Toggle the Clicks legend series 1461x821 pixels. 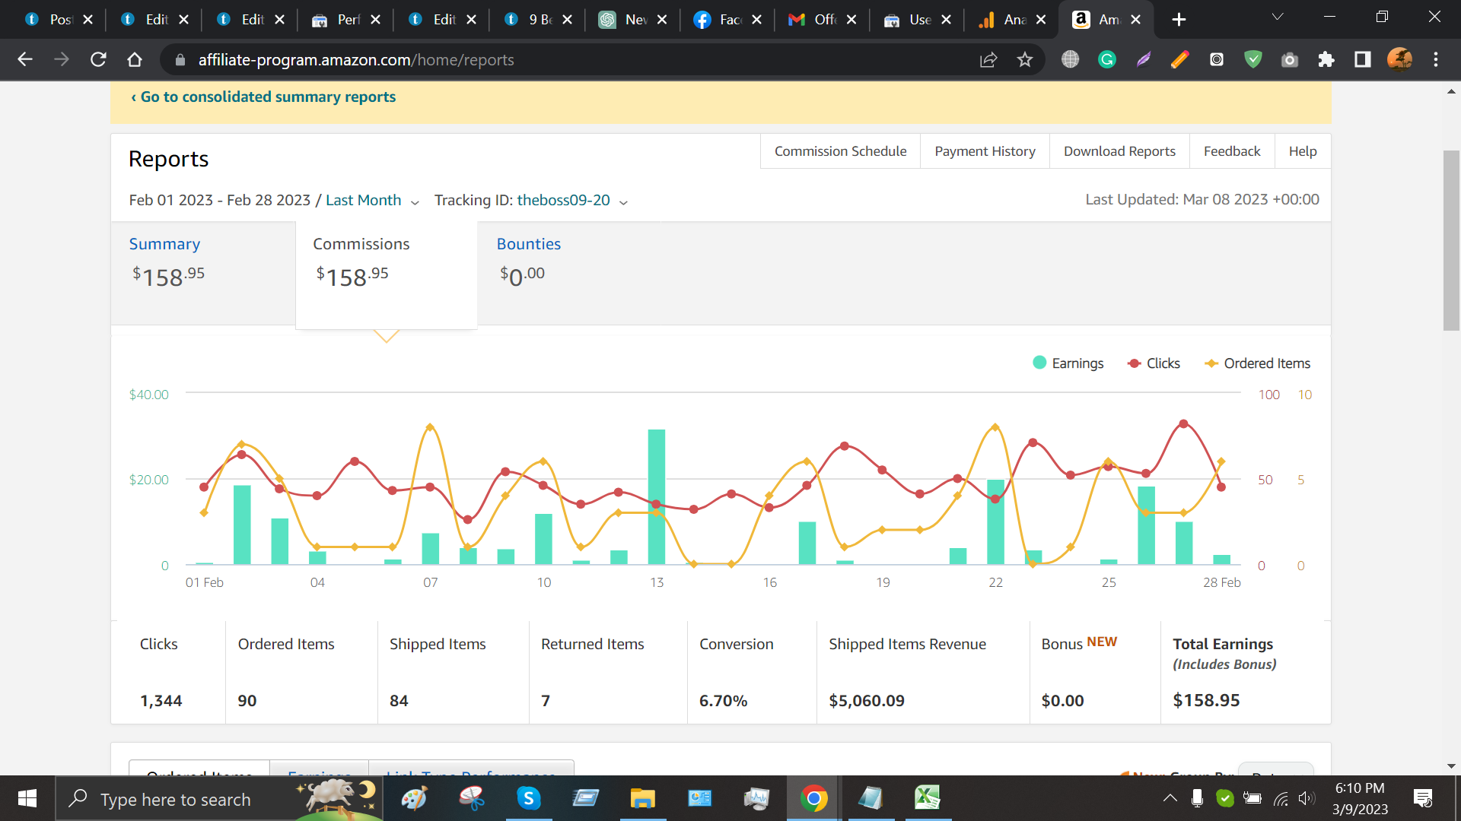coord(1154,363)
